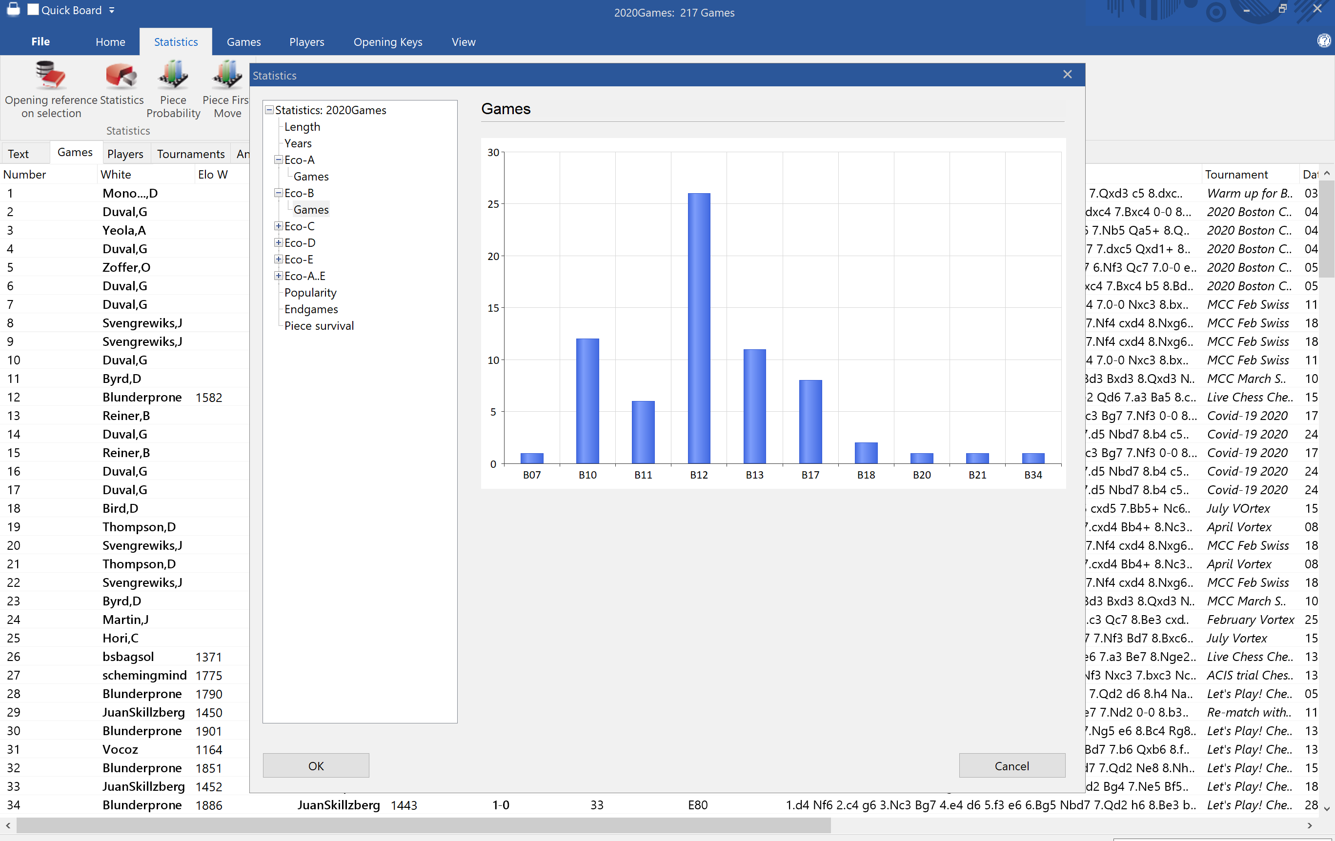Click the help icon at ribbon right
Viewport: 1335px width, 841px height.
(1323, 41)
